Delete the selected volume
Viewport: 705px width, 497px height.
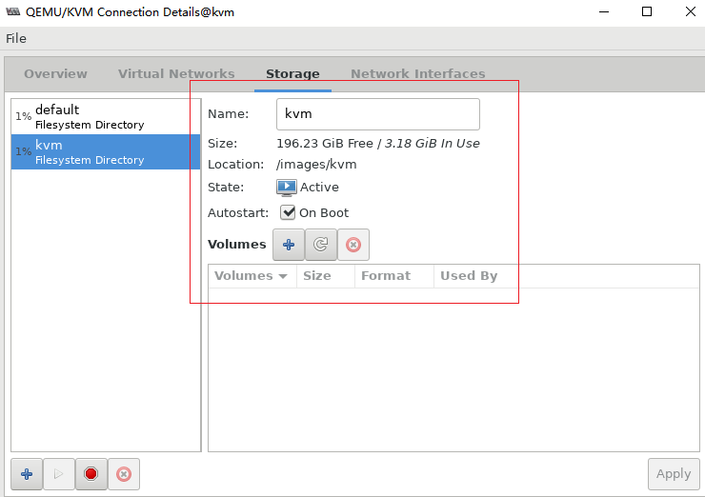click(353, 245)
